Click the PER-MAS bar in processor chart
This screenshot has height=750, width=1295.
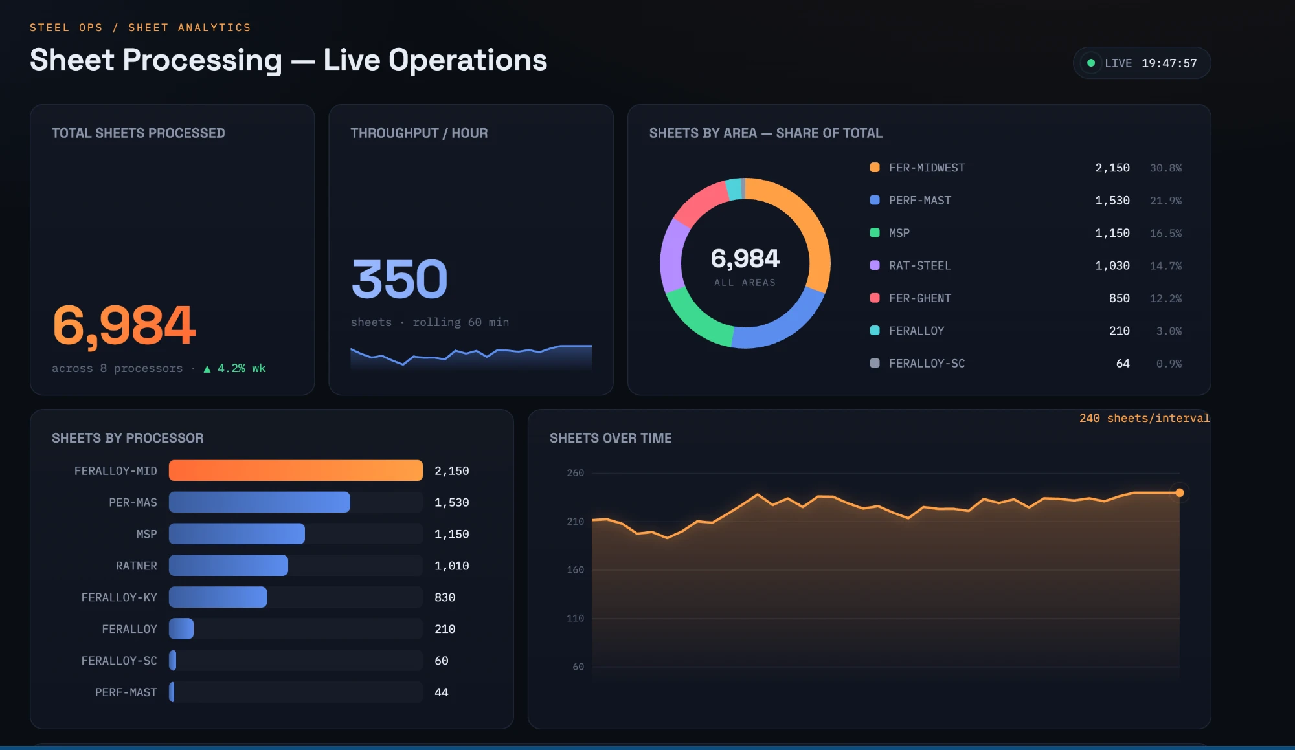click(x=260, y=502)
